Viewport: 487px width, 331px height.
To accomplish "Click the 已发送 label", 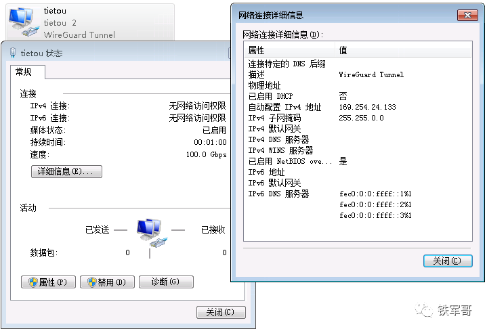I will click(x=98, y=229).
